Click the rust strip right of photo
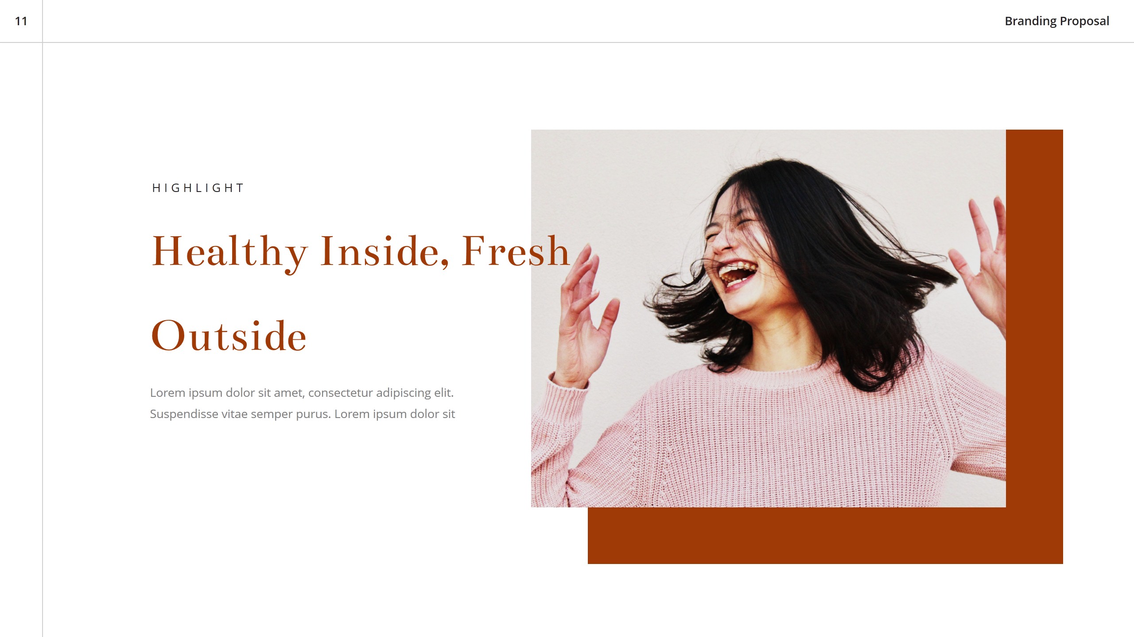1134x637 pixels. [1034, 318]
